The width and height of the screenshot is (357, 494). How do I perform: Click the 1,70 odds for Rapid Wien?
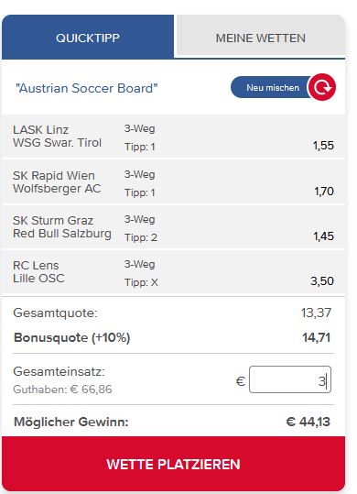click(324, 192)
